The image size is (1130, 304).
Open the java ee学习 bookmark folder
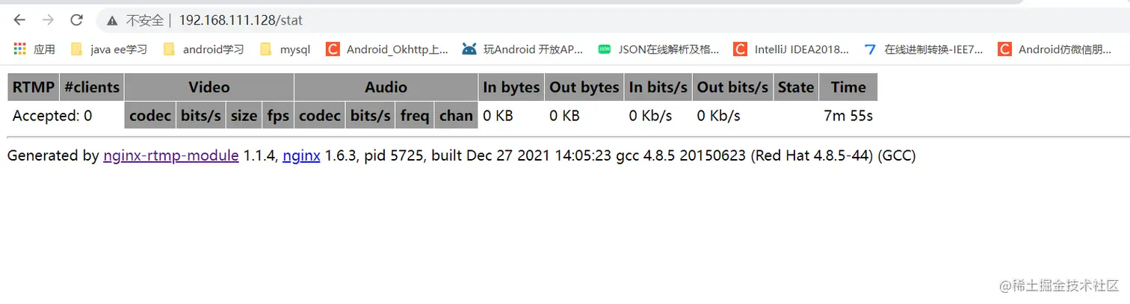tap(109, 49)
